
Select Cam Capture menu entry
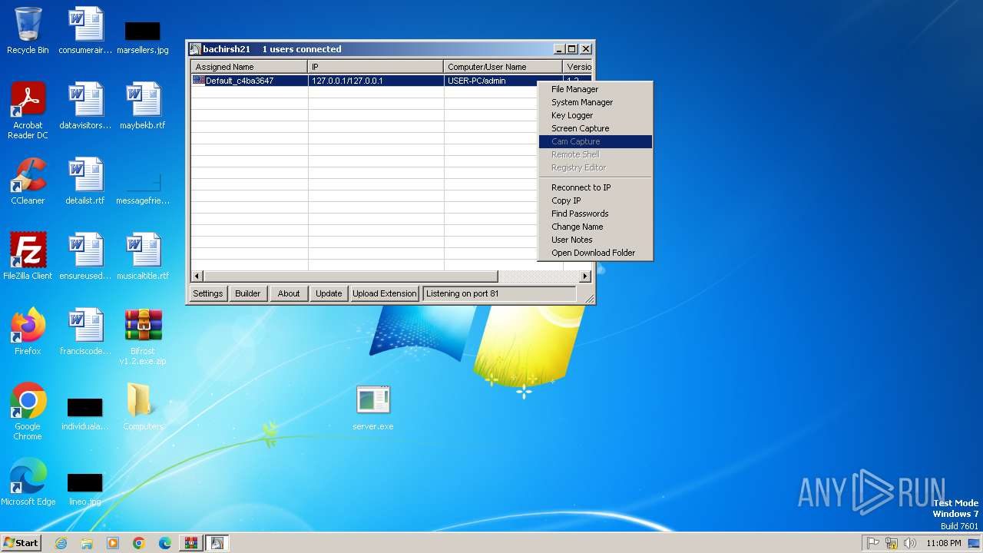click(595, 141)
